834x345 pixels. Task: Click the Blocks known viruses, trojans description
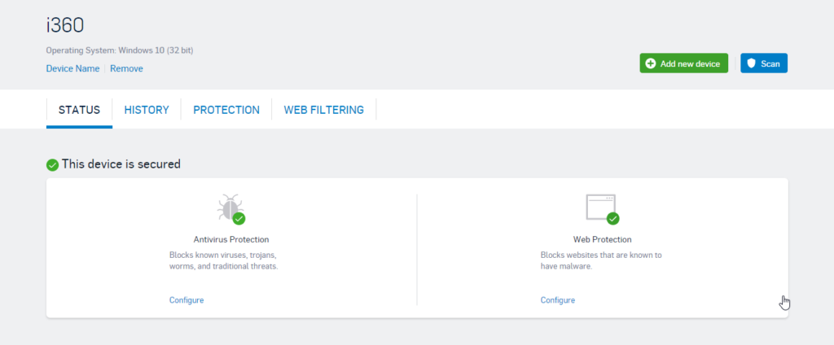(224, 260)
